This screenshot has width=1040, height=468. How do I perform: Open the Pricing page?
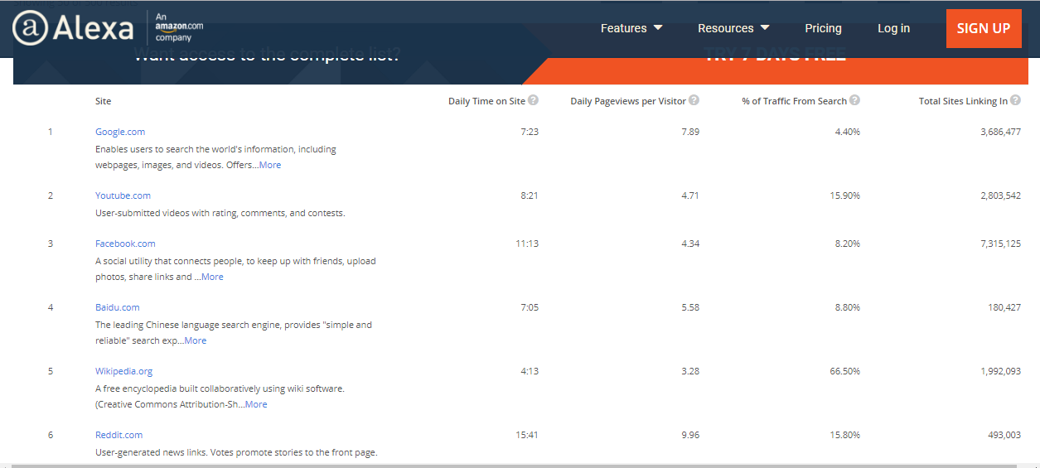[823, 28]
